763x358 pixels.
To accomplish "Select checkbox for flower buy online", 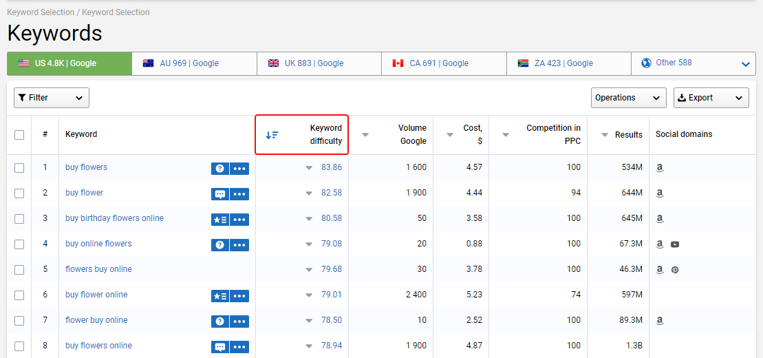I will pyautogui.click(x=19, y=321).
